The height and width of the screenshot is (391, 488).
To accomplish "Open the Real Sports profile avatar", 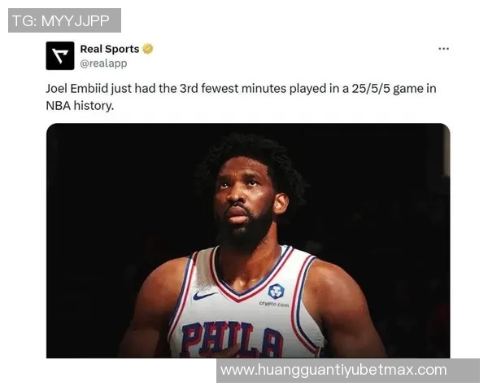I will (x=60, y=56).
